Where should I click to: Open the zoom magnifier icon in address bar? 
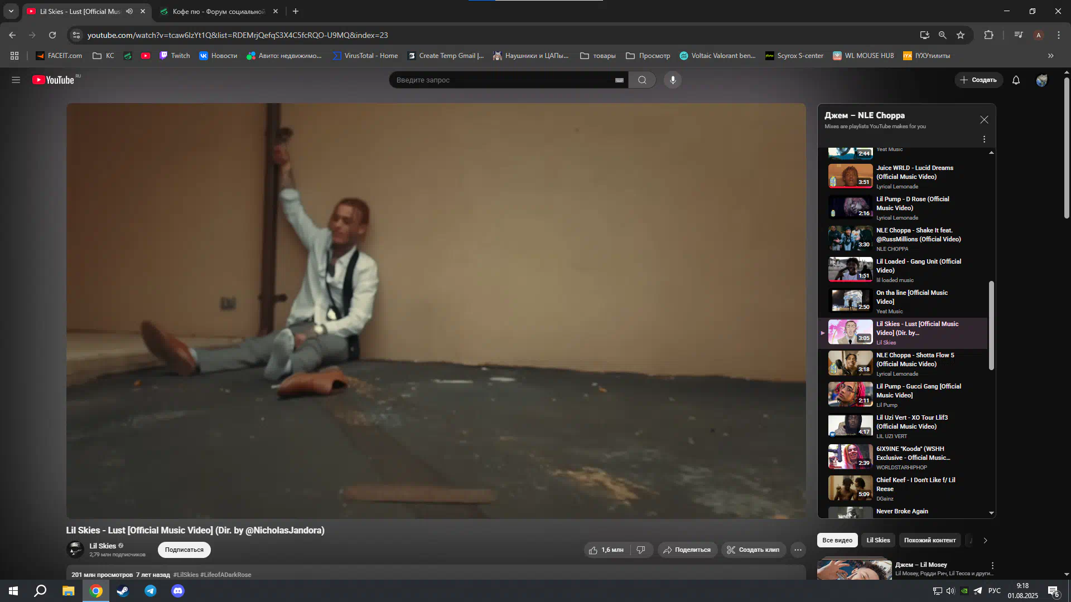tap(942, 35)
